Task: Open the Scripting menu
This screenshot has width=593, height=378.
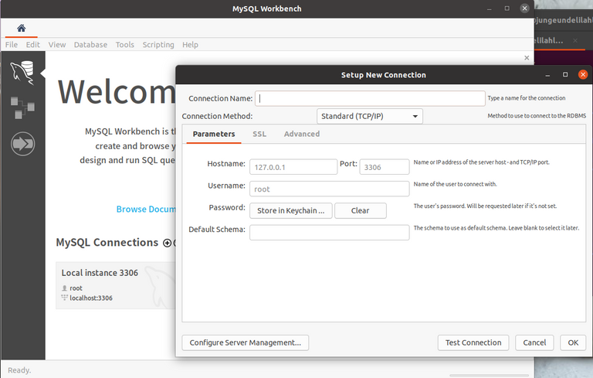Action: [158, 45]
